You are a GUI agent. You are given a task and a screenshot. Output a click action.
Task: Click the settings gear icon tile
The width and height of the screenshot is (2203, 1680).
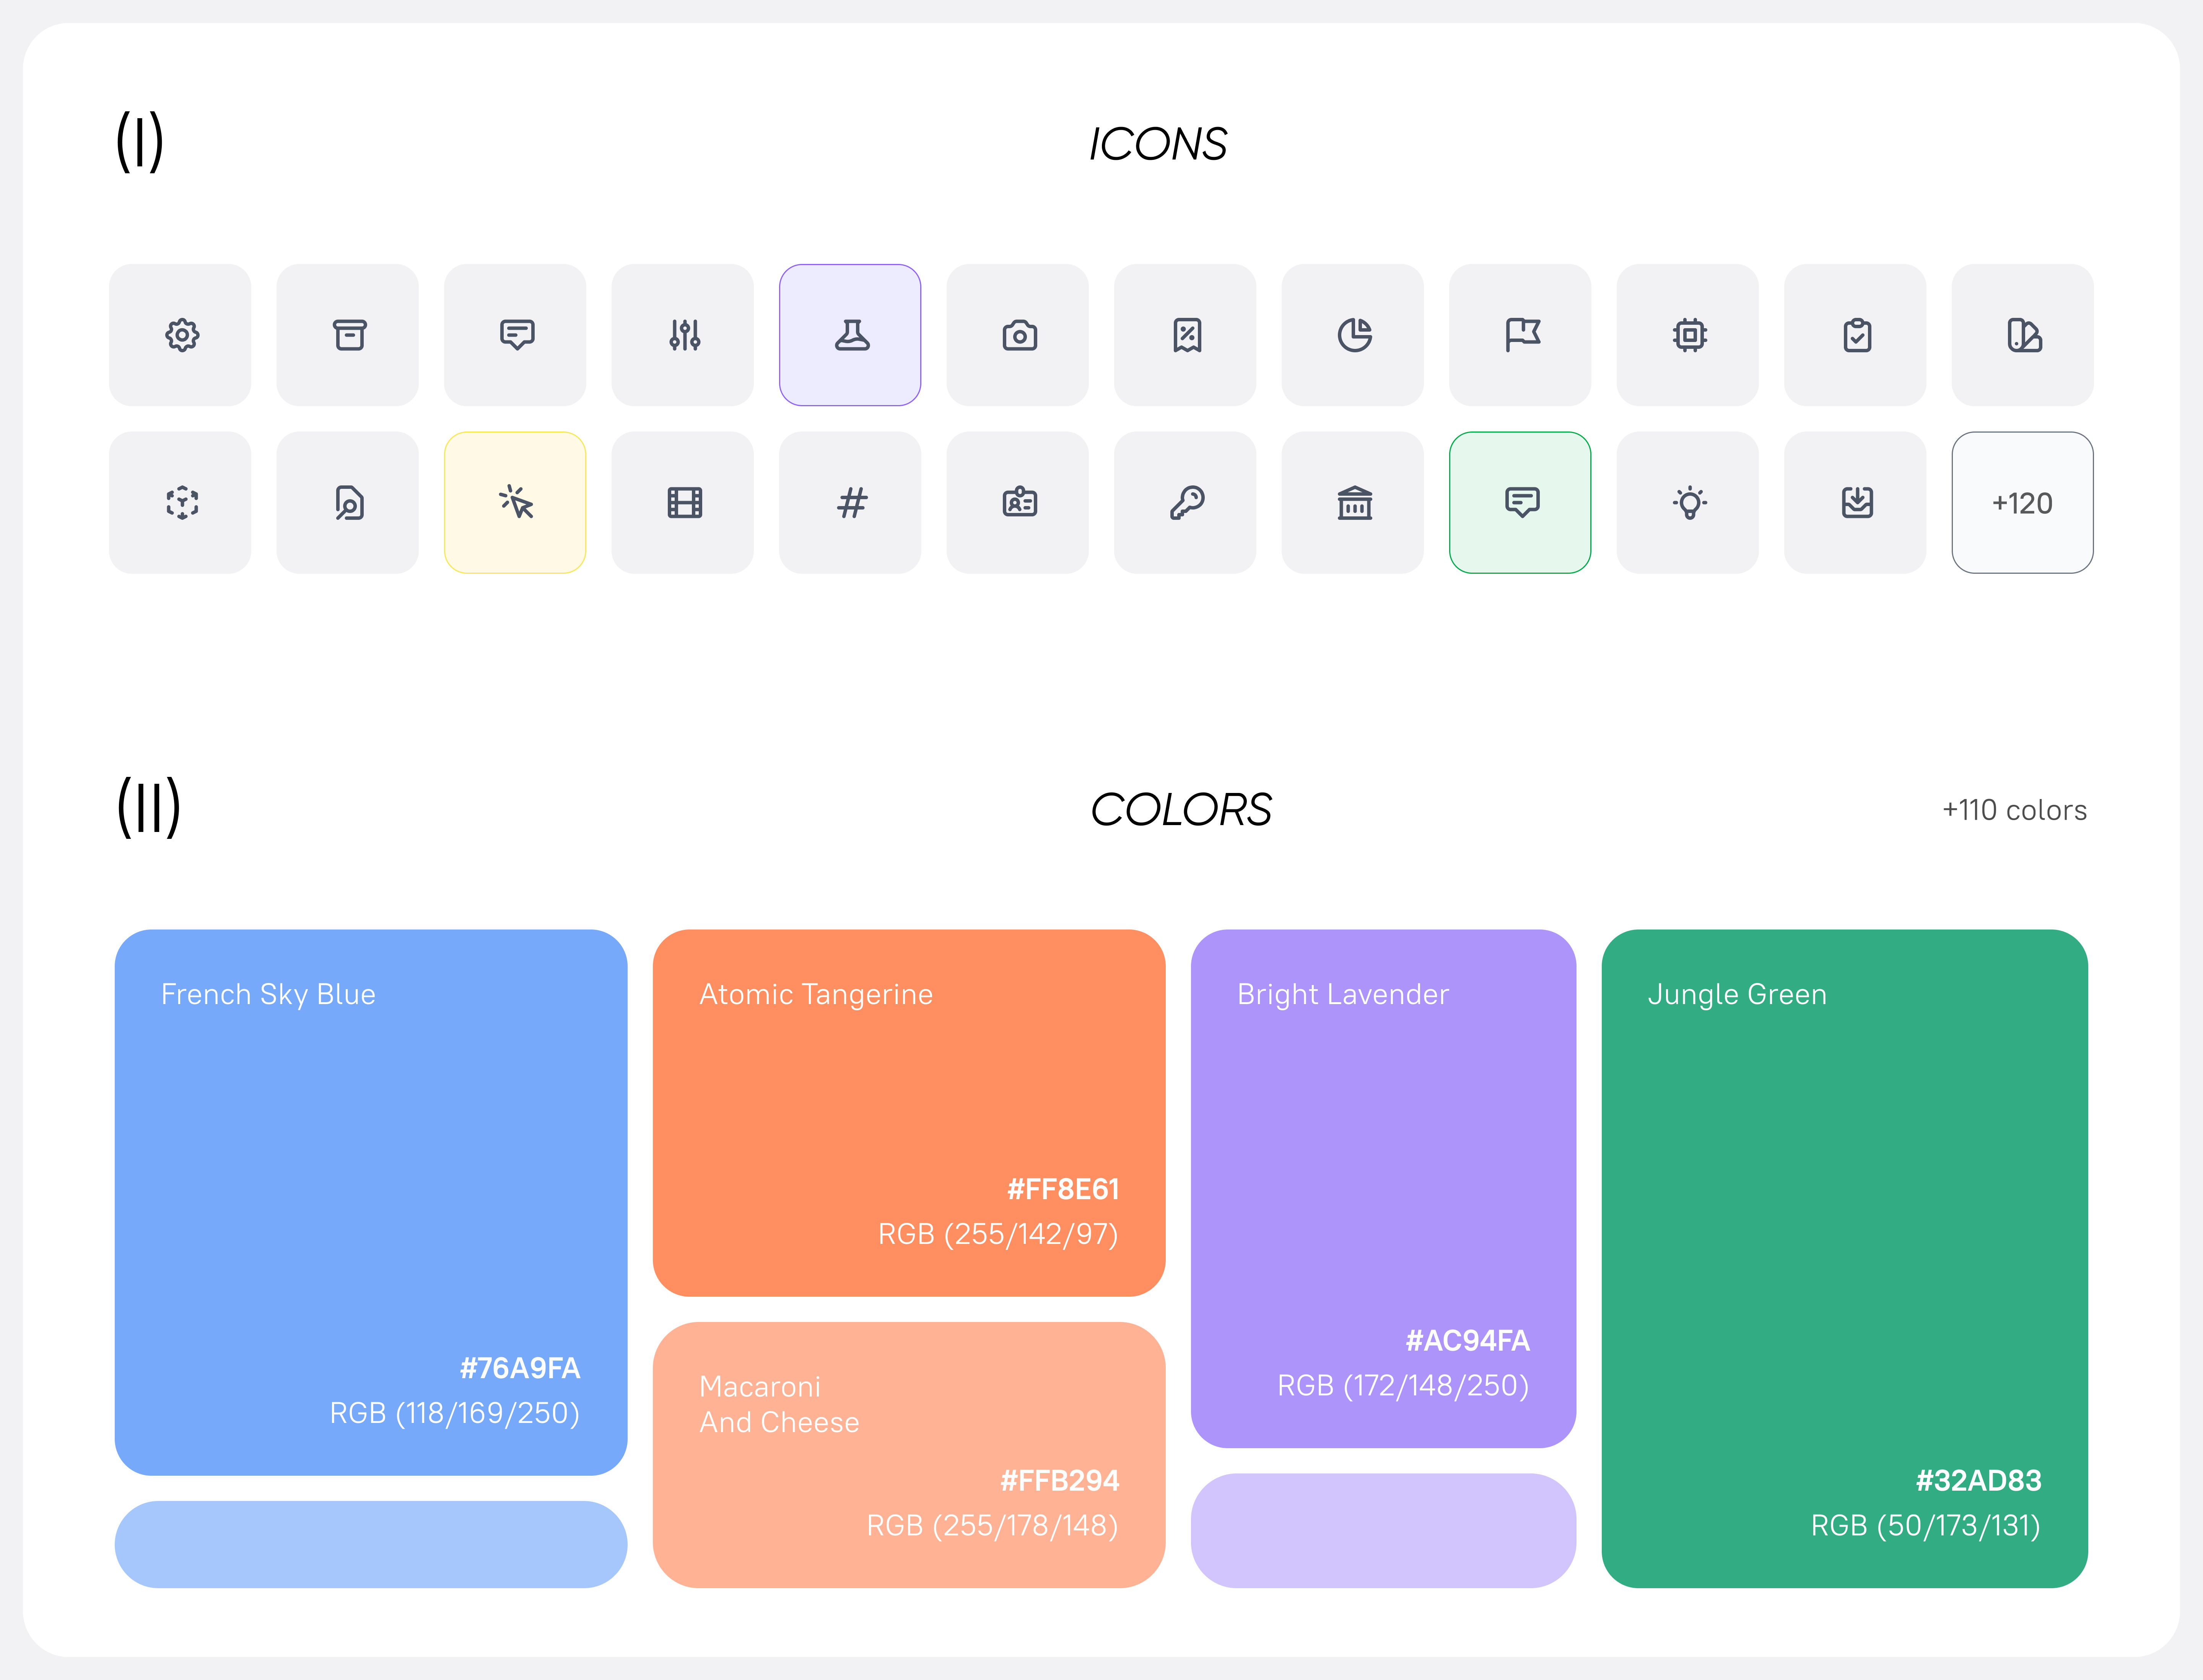click(181, 335)
